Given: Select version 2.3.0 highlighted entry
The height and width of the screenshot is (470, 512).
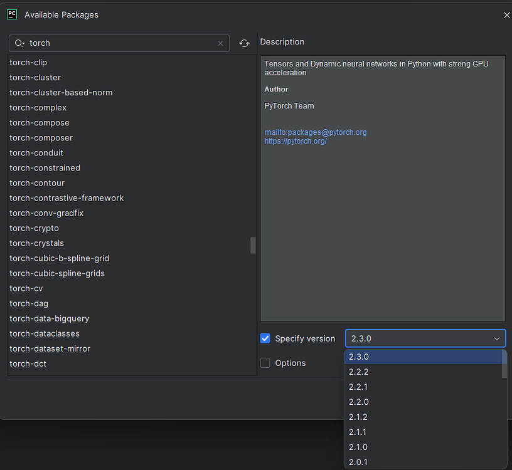Looking at the screenshot, I should 359,357.
